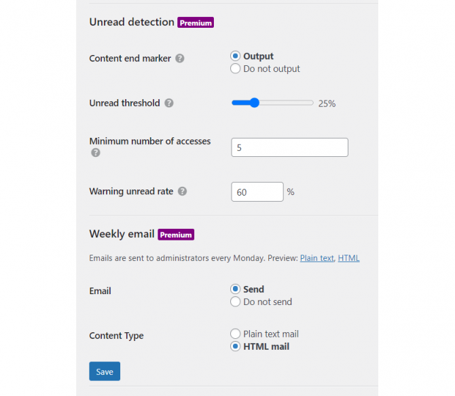The image size is (455, 396).
Task: Click Premium badge next to Unread detection
Action: click(x=196, y=22)
